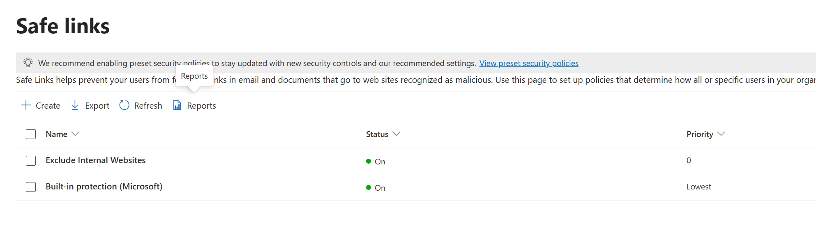The image size is (816, 237).
Task: Open the Exclude Internal Websites policy
Action: (x=95, y=160)
